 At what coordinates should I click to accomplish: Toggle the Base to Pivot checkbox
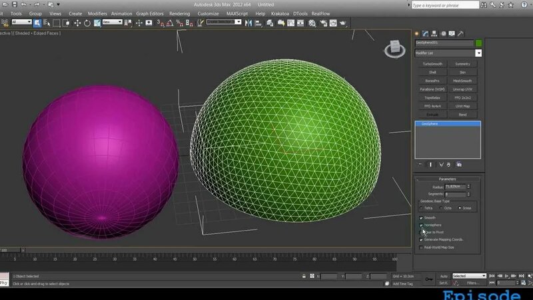click(x=421, y=232)
